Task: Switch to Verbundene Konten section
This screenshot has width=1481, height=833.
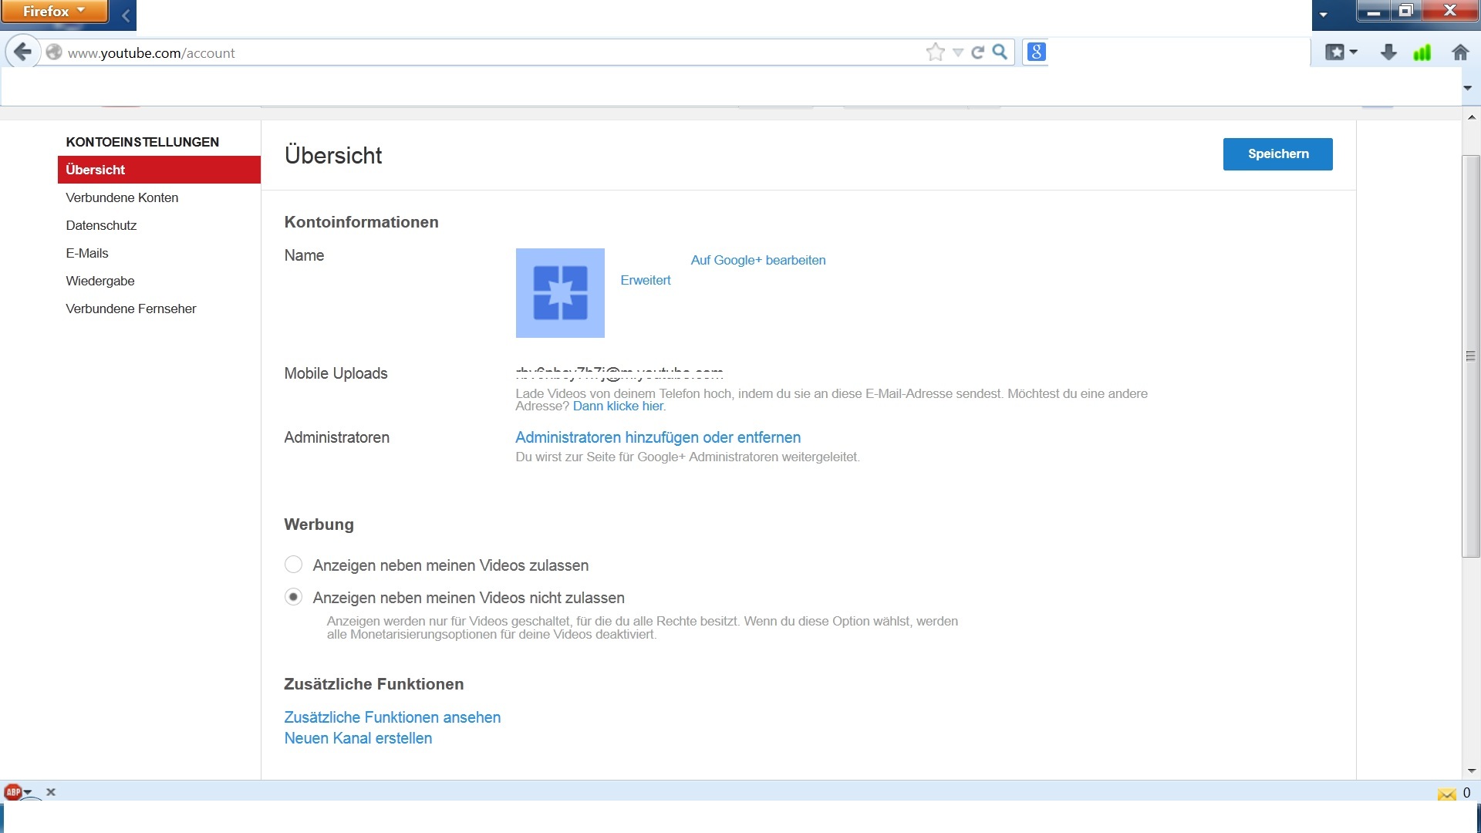Action: (x=122, y=197)
